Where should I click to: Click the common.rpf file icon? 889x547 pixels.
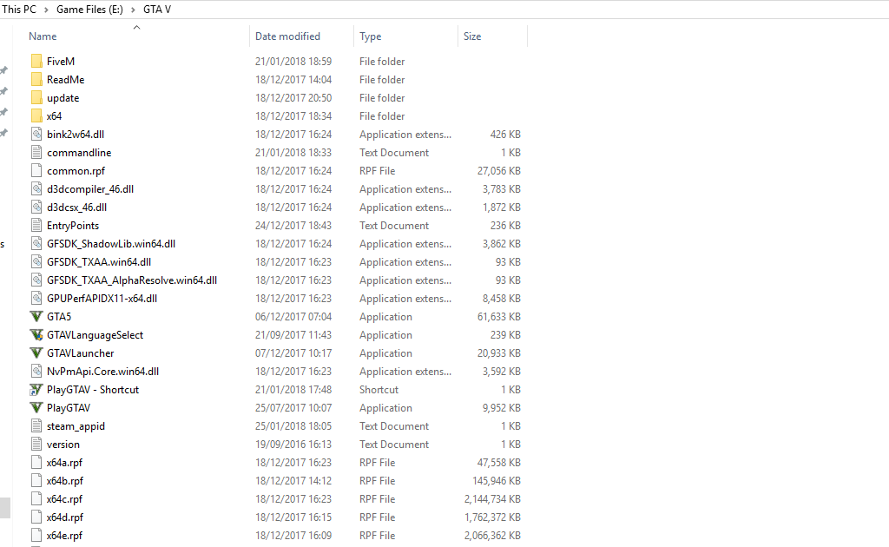36,171
